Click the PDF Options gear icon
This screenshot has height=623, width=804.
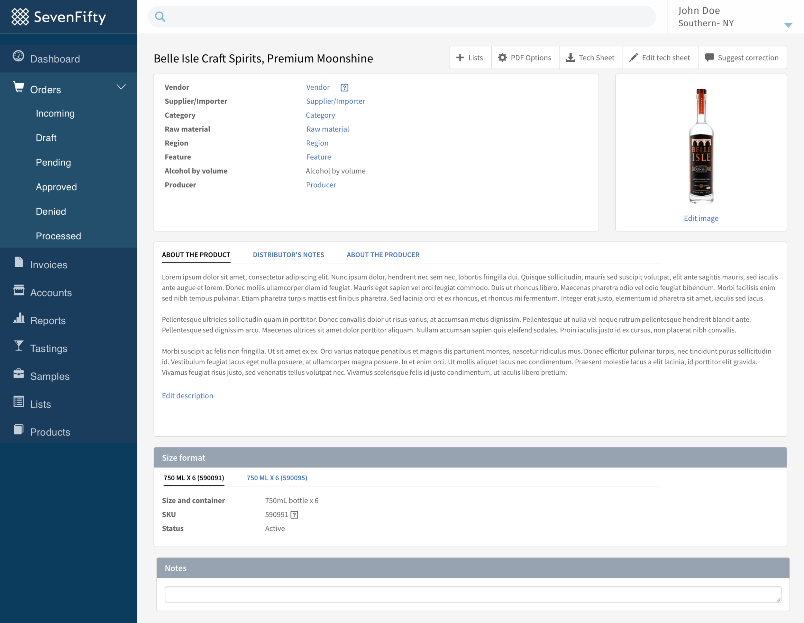[x=502, y=58]
